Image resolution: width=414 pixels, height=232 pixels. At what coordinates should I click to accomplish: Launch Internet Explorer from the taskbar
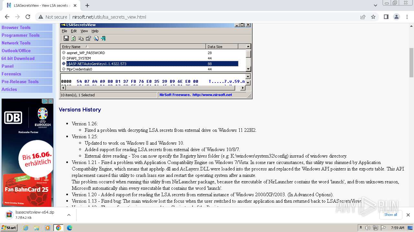pos(26,228)
